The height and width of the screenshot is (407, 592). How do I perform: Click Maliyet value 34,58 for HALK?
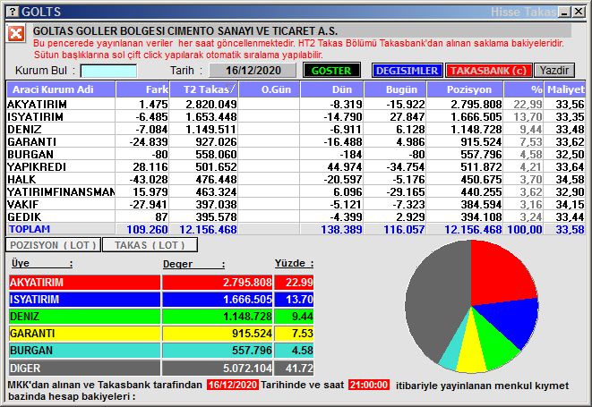(x=570, y=179)
